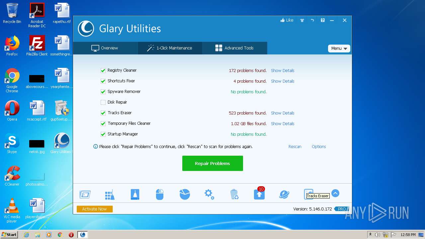Open the Disk Space Analyzer pie chart icon

(185, 195)
